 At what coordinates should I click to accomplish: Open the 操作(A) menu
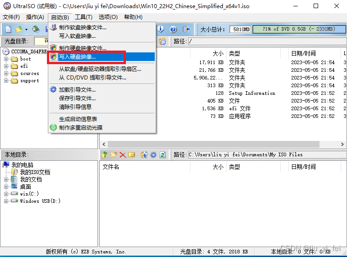coord(35,17)
